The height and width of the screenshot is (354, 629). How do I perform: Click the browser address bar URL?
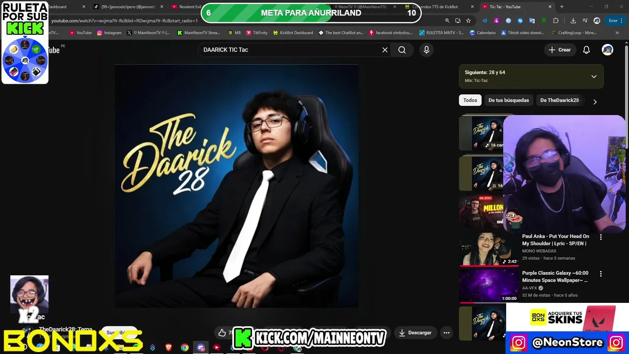[x=124, y=21]
